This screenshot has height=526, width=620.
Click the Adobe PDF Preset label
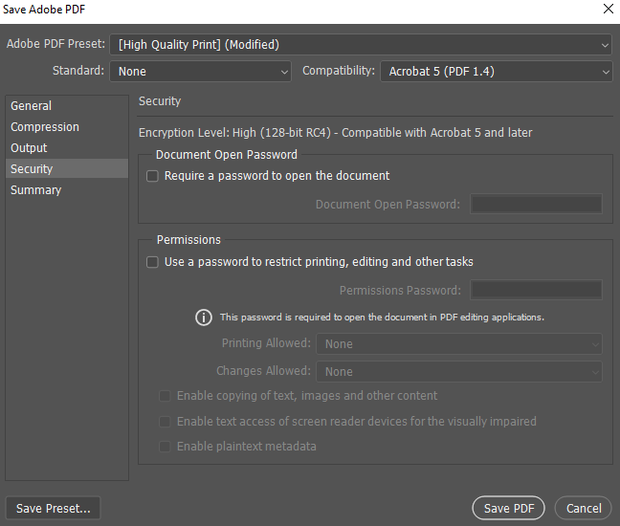[55, 44]
